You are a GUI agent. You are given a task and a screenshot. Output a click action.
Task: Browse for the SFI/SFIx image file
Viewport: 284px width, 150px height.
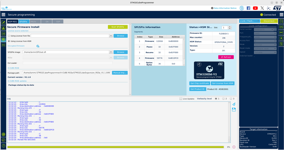[121, 52]
